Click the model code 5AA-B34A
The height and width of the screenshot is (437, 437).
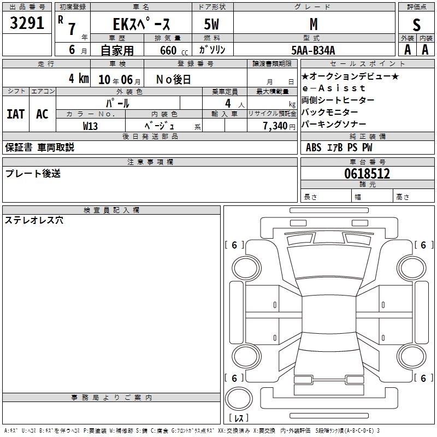coord(314,50)
